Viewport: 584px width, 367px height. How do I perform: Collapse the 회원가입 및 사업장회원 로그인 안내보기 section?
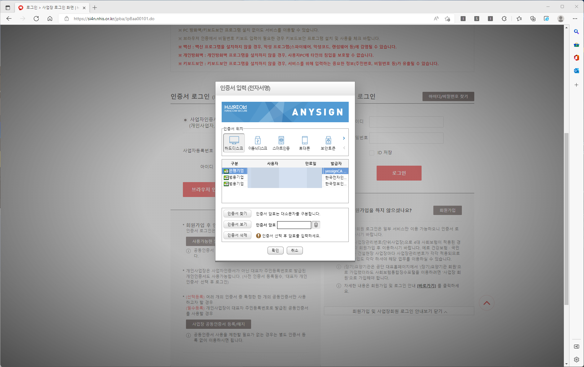tap(399, 311)
